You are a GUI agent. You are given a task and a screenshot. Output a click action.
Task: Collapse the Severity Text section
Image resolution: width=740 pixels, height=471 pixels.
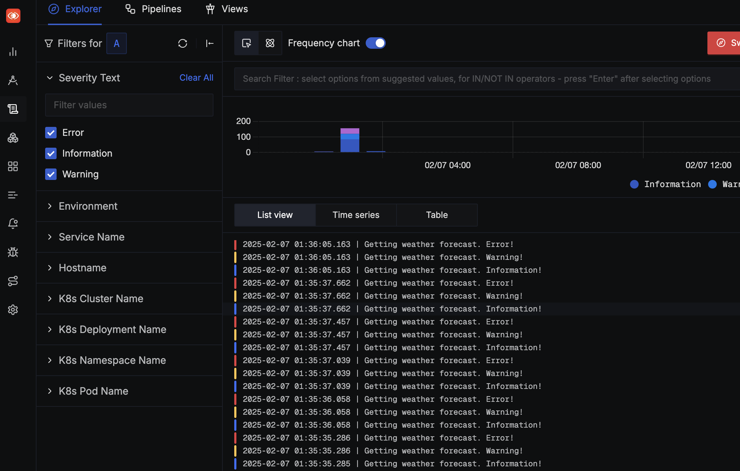click(x=50, y=78)
